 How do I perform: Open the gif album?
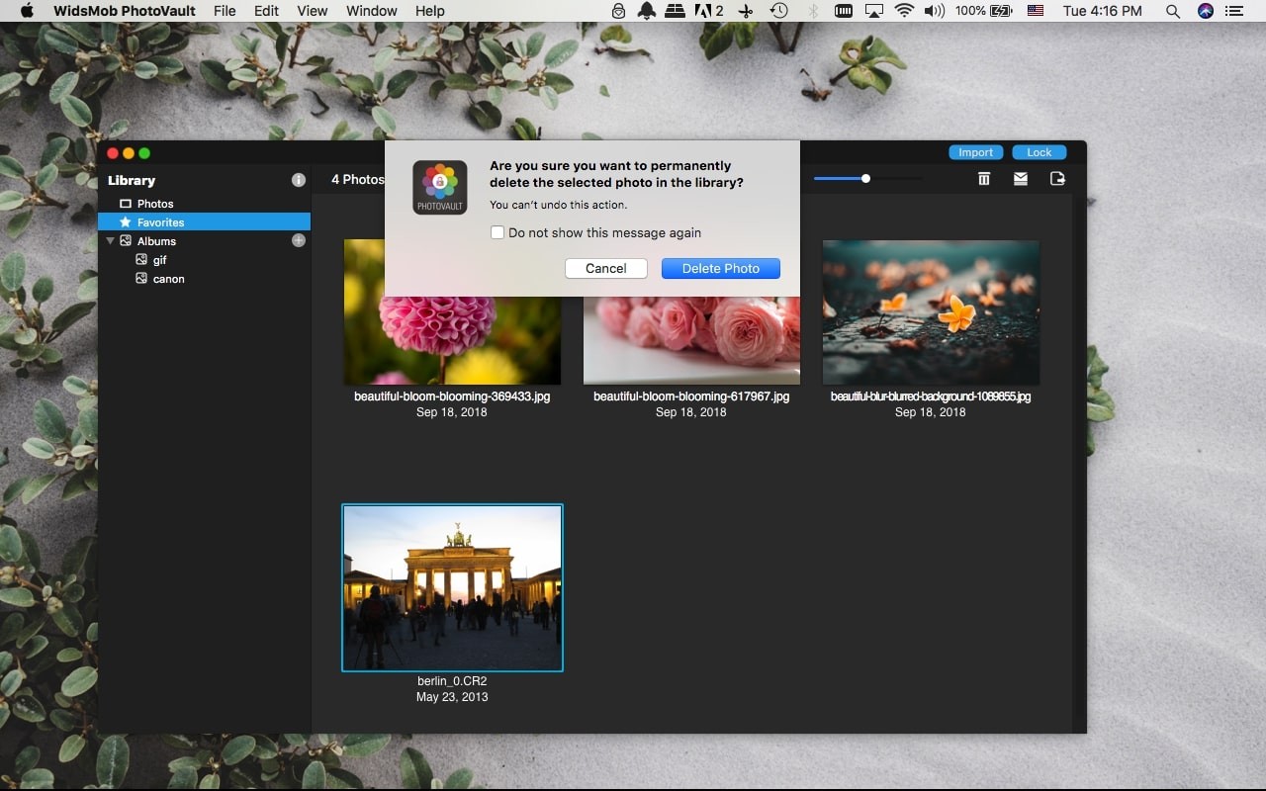click(x=159, y=260)
